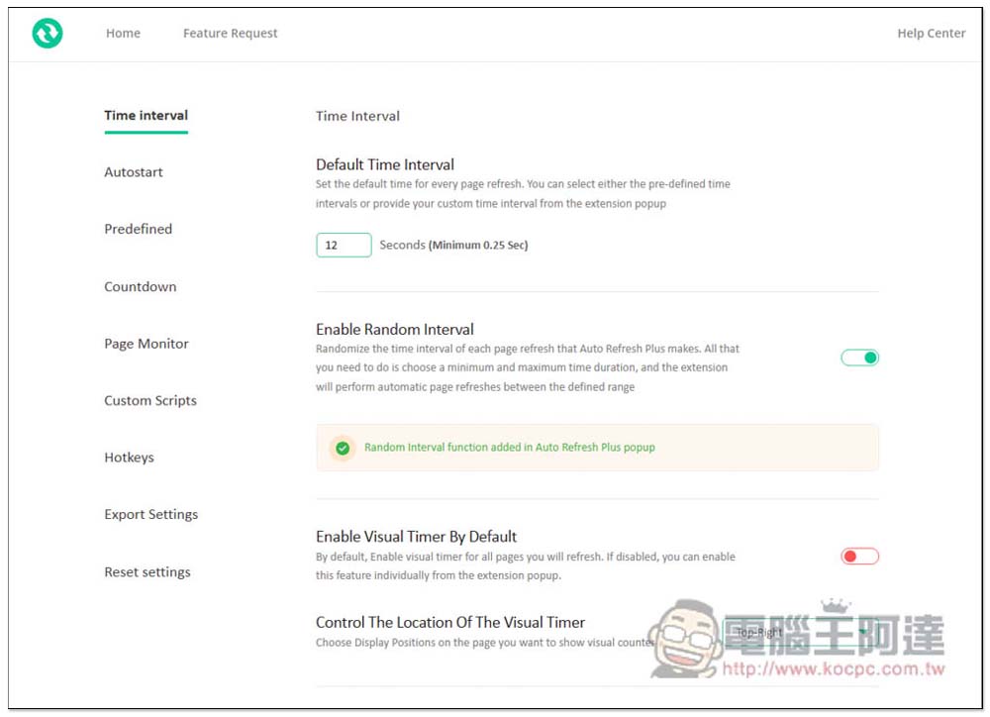The width and height of the screenshot is (990, 717).
Task: Open the Home menu item
Action: pyautogui.click(x=123, y=33)
